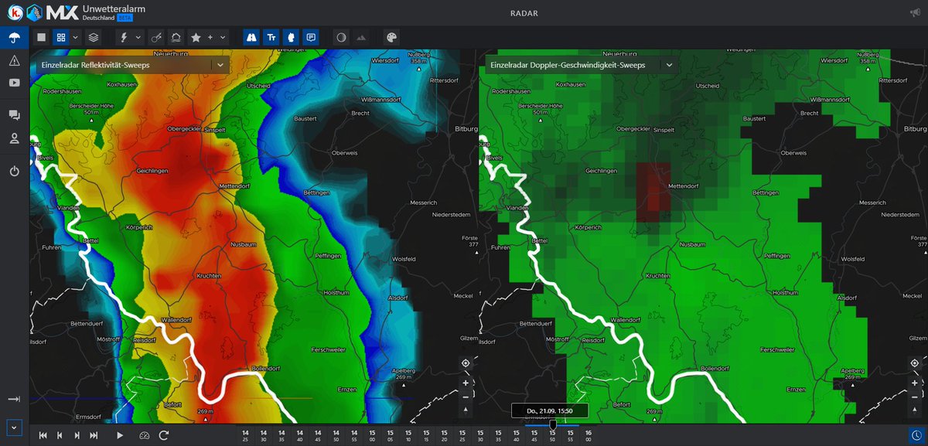Open the video icon in the sidebar

click(13, 82)
